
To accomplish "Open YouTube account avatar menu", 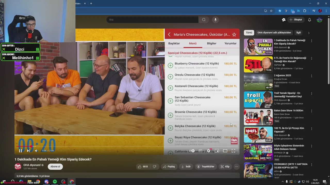I will pos(319,20).
